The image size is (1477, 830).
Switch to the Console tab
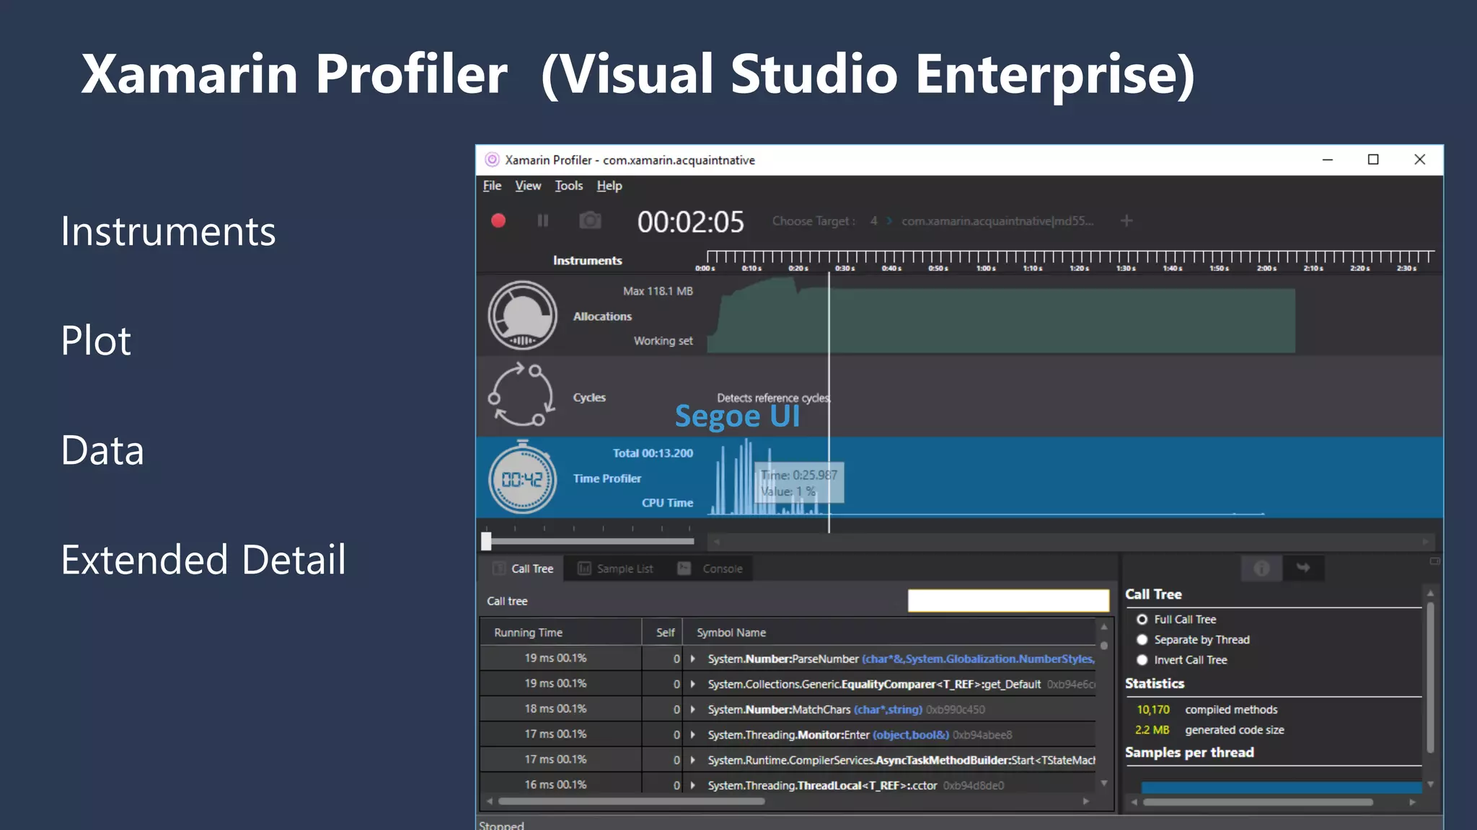tap(710, 568)
